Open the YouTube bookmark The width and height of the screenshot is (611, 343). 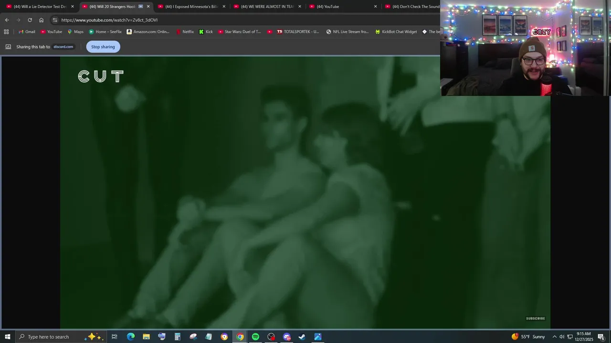(51, 31)
